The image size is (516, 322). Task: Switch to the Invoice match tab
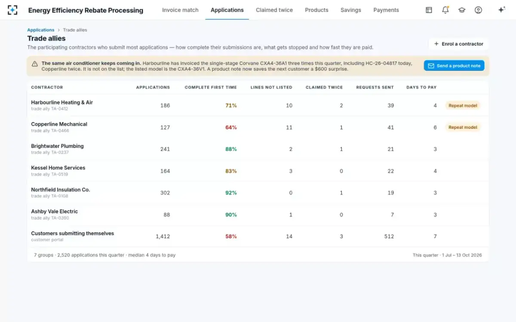[x=180, y=10]
